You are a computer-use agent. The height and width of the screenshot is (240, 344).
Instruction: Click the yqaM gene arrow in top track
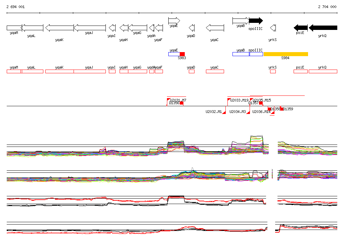click(x=14, y=28)
